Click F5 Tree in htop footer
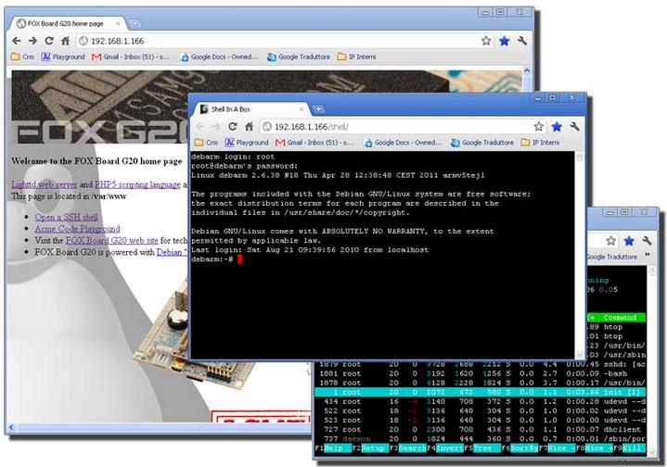The height and width of the screenshot is (467, 667). 482,448
